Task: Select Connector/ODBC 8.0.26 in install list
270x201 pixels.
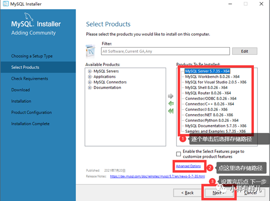Action: coord(211,99)
